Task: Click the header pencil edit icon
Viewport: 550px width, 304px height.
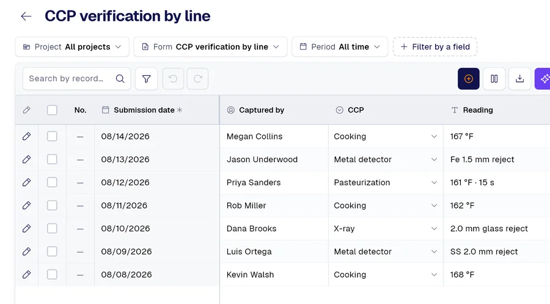Action: 26,110
